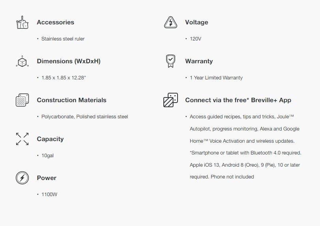The image size is (320, 226).
Task: Click the Power heading text
Action: 47,178
